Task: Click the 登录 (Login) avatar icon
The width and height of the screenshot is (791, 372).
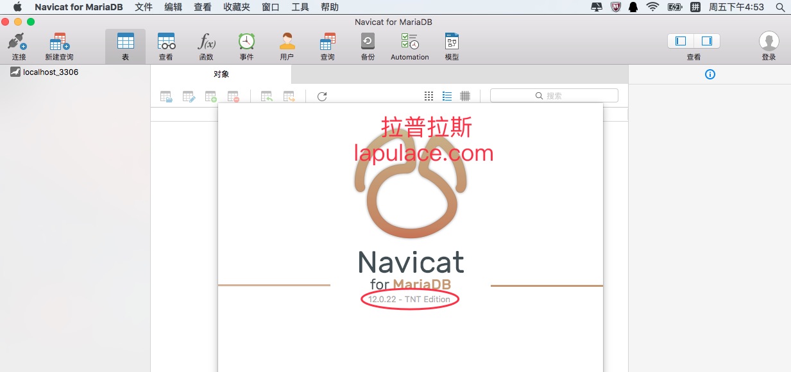Action: [769, 42]
